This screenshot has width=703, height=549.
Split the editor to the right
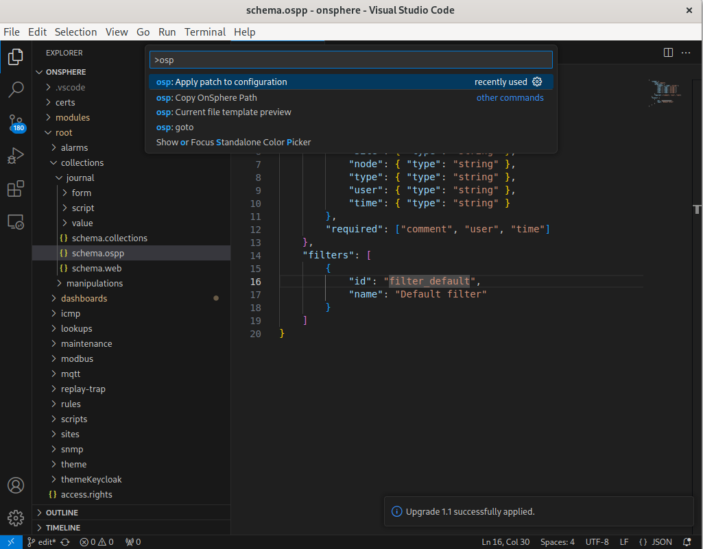tap(668, 53)
